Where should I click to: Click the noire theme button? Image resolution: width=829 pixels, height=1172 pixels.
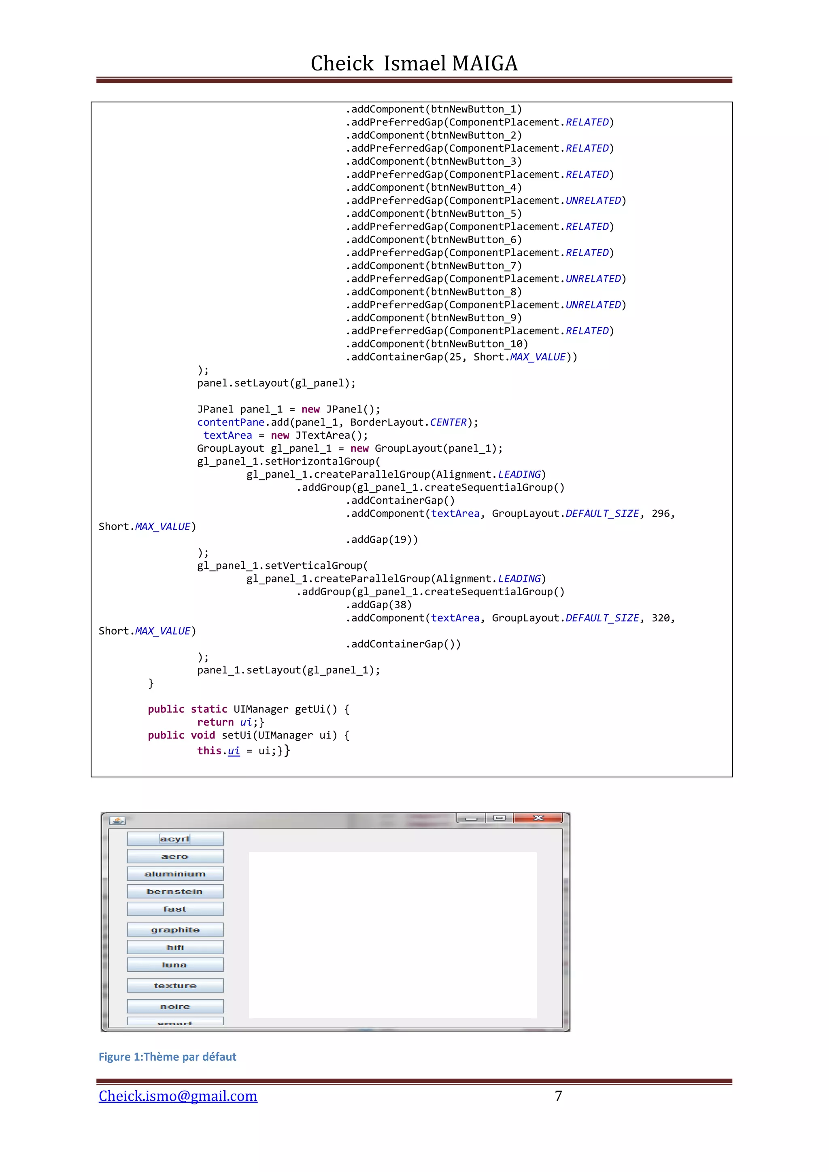[174, 1006]
